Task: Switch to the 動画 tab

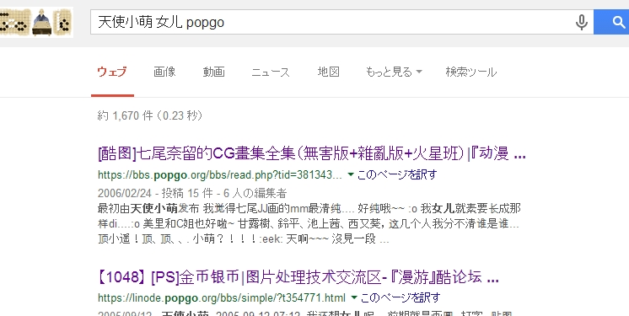Action: click(x=214, y=72)
